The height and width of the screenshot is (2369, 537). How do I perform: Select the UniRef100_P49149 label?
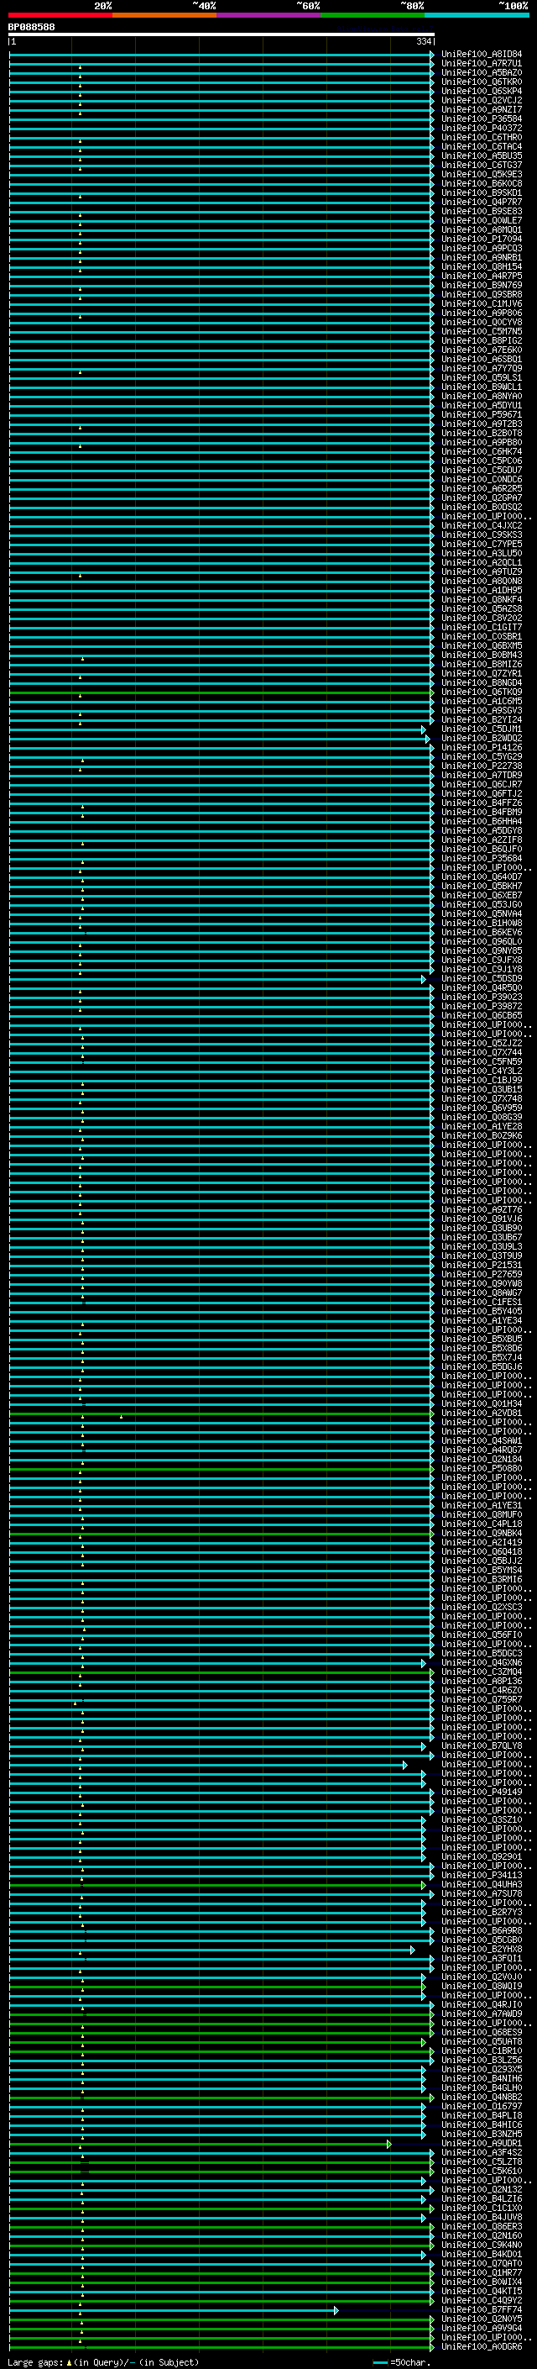(482, 1792)
